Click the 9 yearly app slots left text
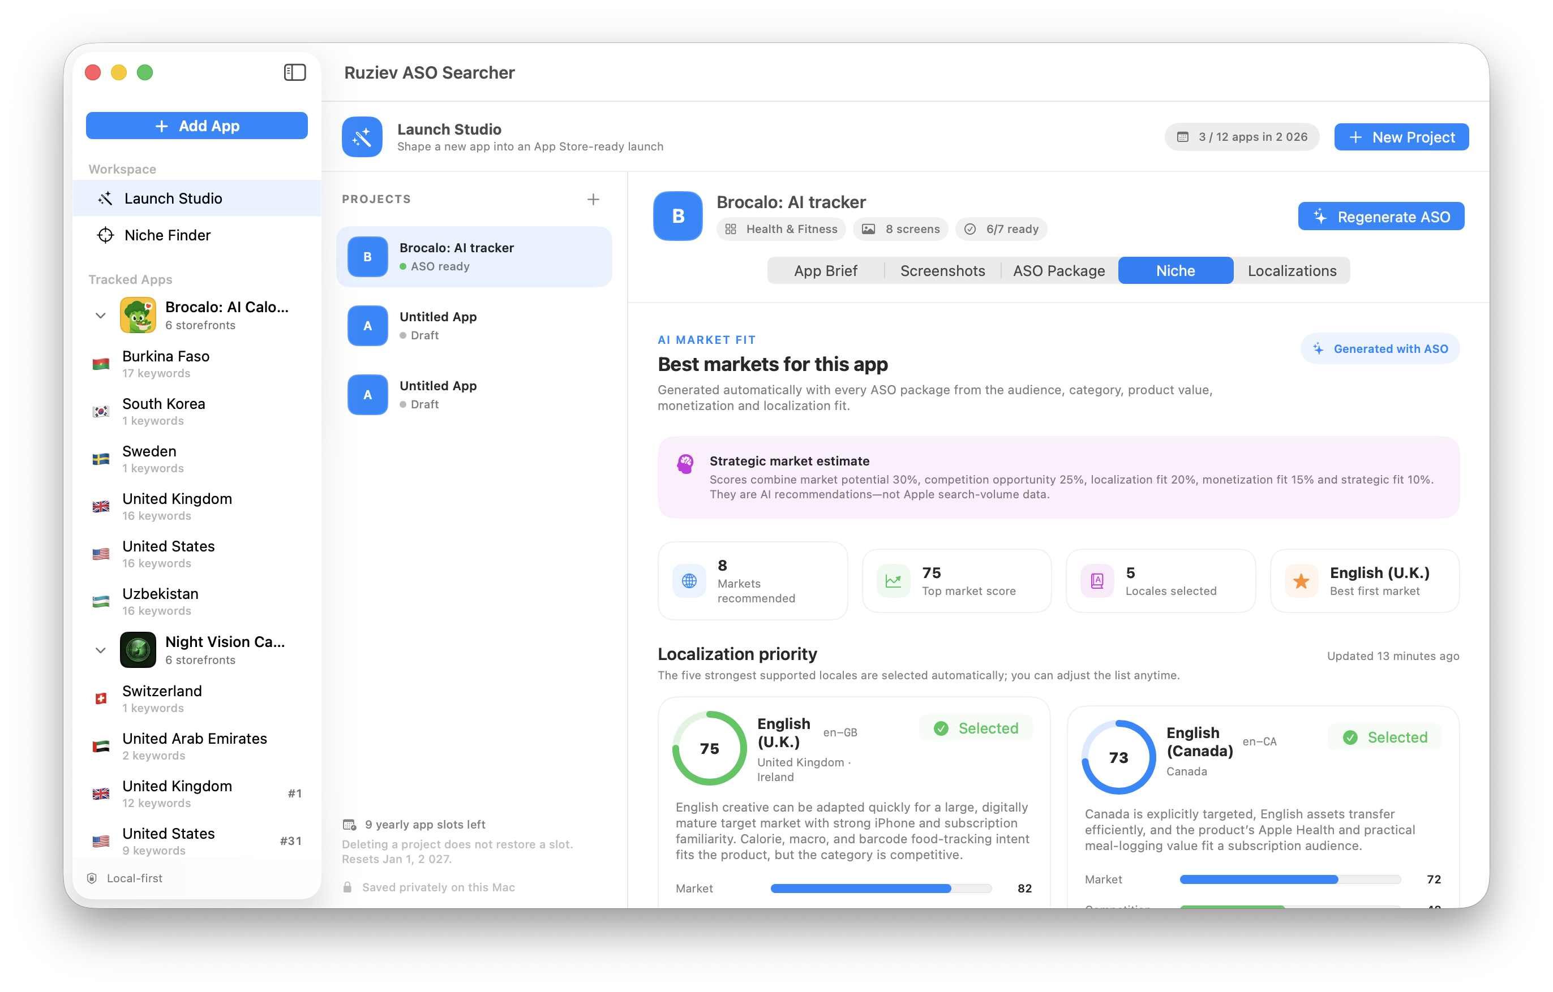The image size is (1553, 992). pos(425,825)
